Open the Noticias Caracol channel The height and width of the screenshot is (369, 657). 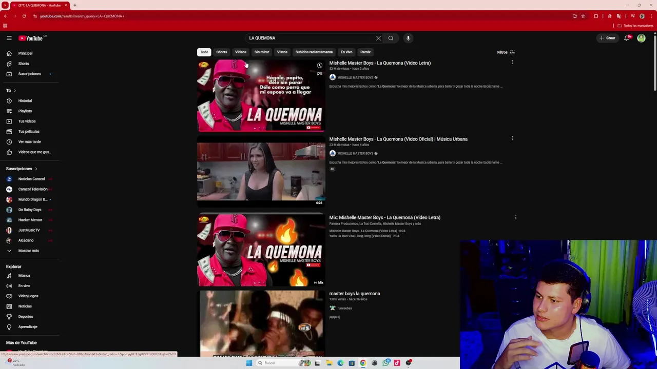pyautogui.click(x=30, y=179)
